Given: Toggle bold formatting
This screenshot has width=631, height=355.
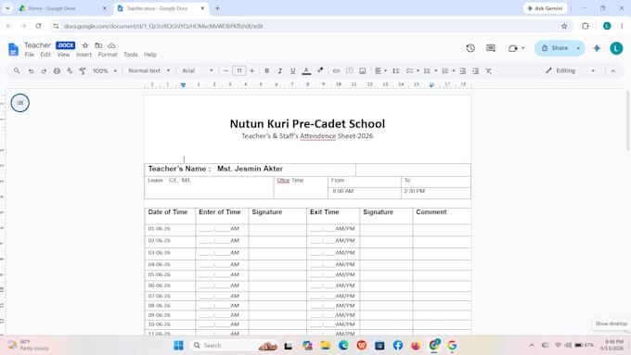Looking at the screenshot, I should 267,70.
